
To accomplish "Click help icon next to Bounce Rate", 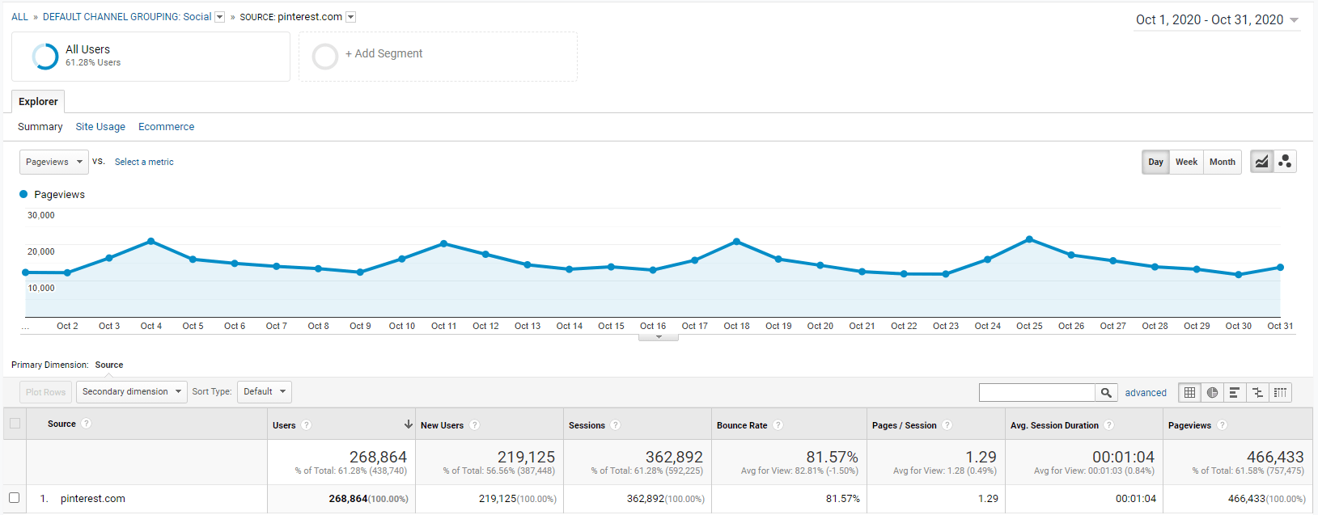I will pos(778,425).
